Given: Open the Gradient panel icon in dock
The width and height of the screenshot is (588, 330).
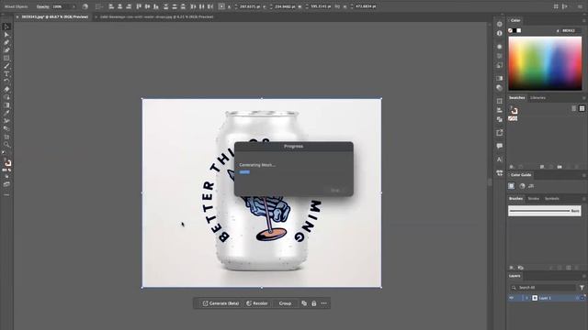Looking at the screenshot, I should coord(500,78).
